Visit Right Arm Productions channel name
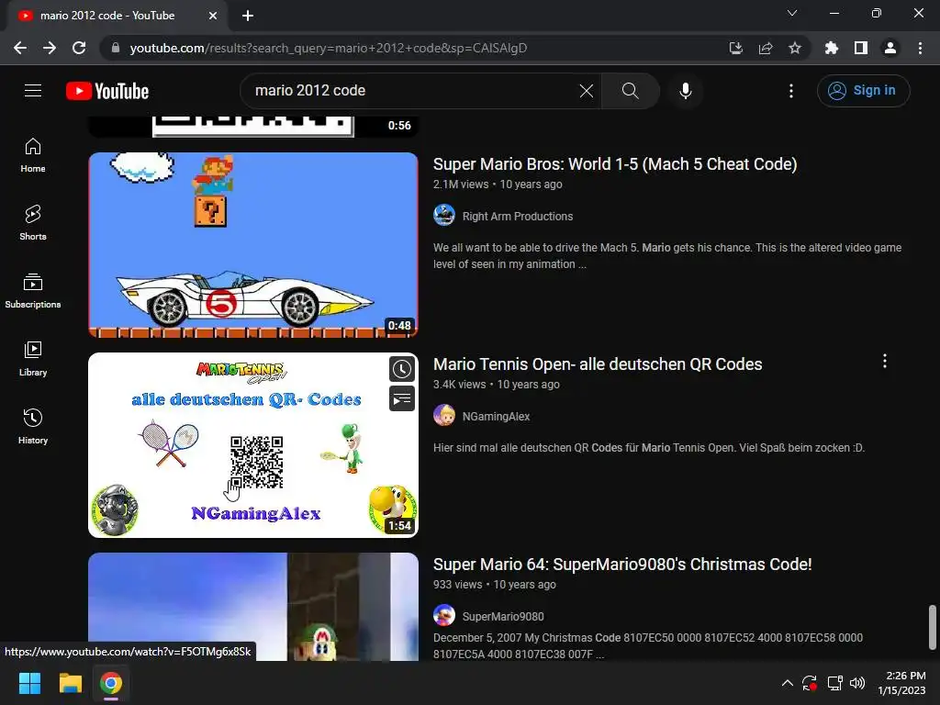Screen dimensions: 940x705 click(x=518, y=217)
